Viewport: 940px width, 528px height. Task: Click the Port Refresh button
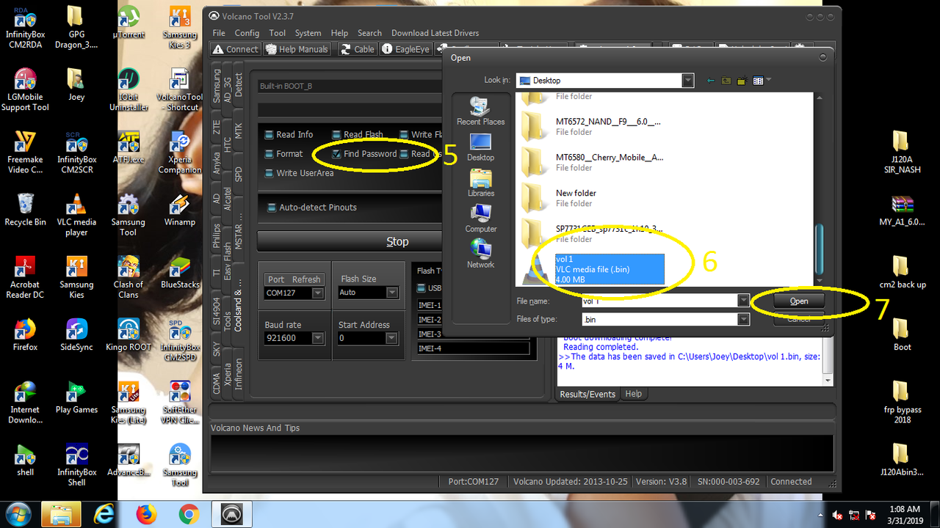click(294, 279)
